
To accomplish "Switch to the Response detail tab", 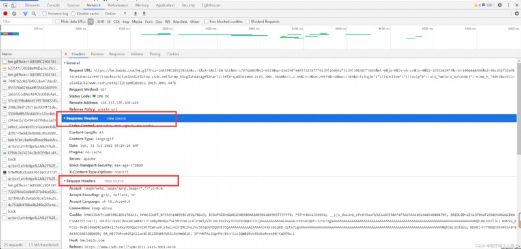I will tap(117, 54).
